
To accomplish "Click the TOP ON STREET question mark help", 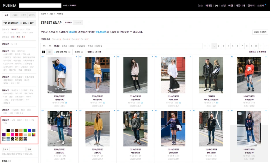I will pos(19,23).
